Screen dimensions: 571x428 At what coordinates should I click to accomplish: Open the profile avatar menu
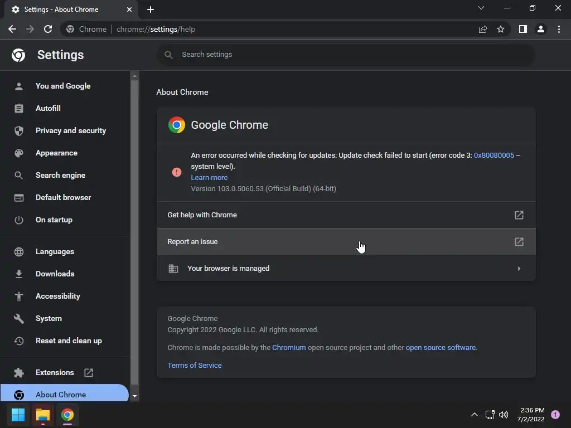[x=541, y=29]
